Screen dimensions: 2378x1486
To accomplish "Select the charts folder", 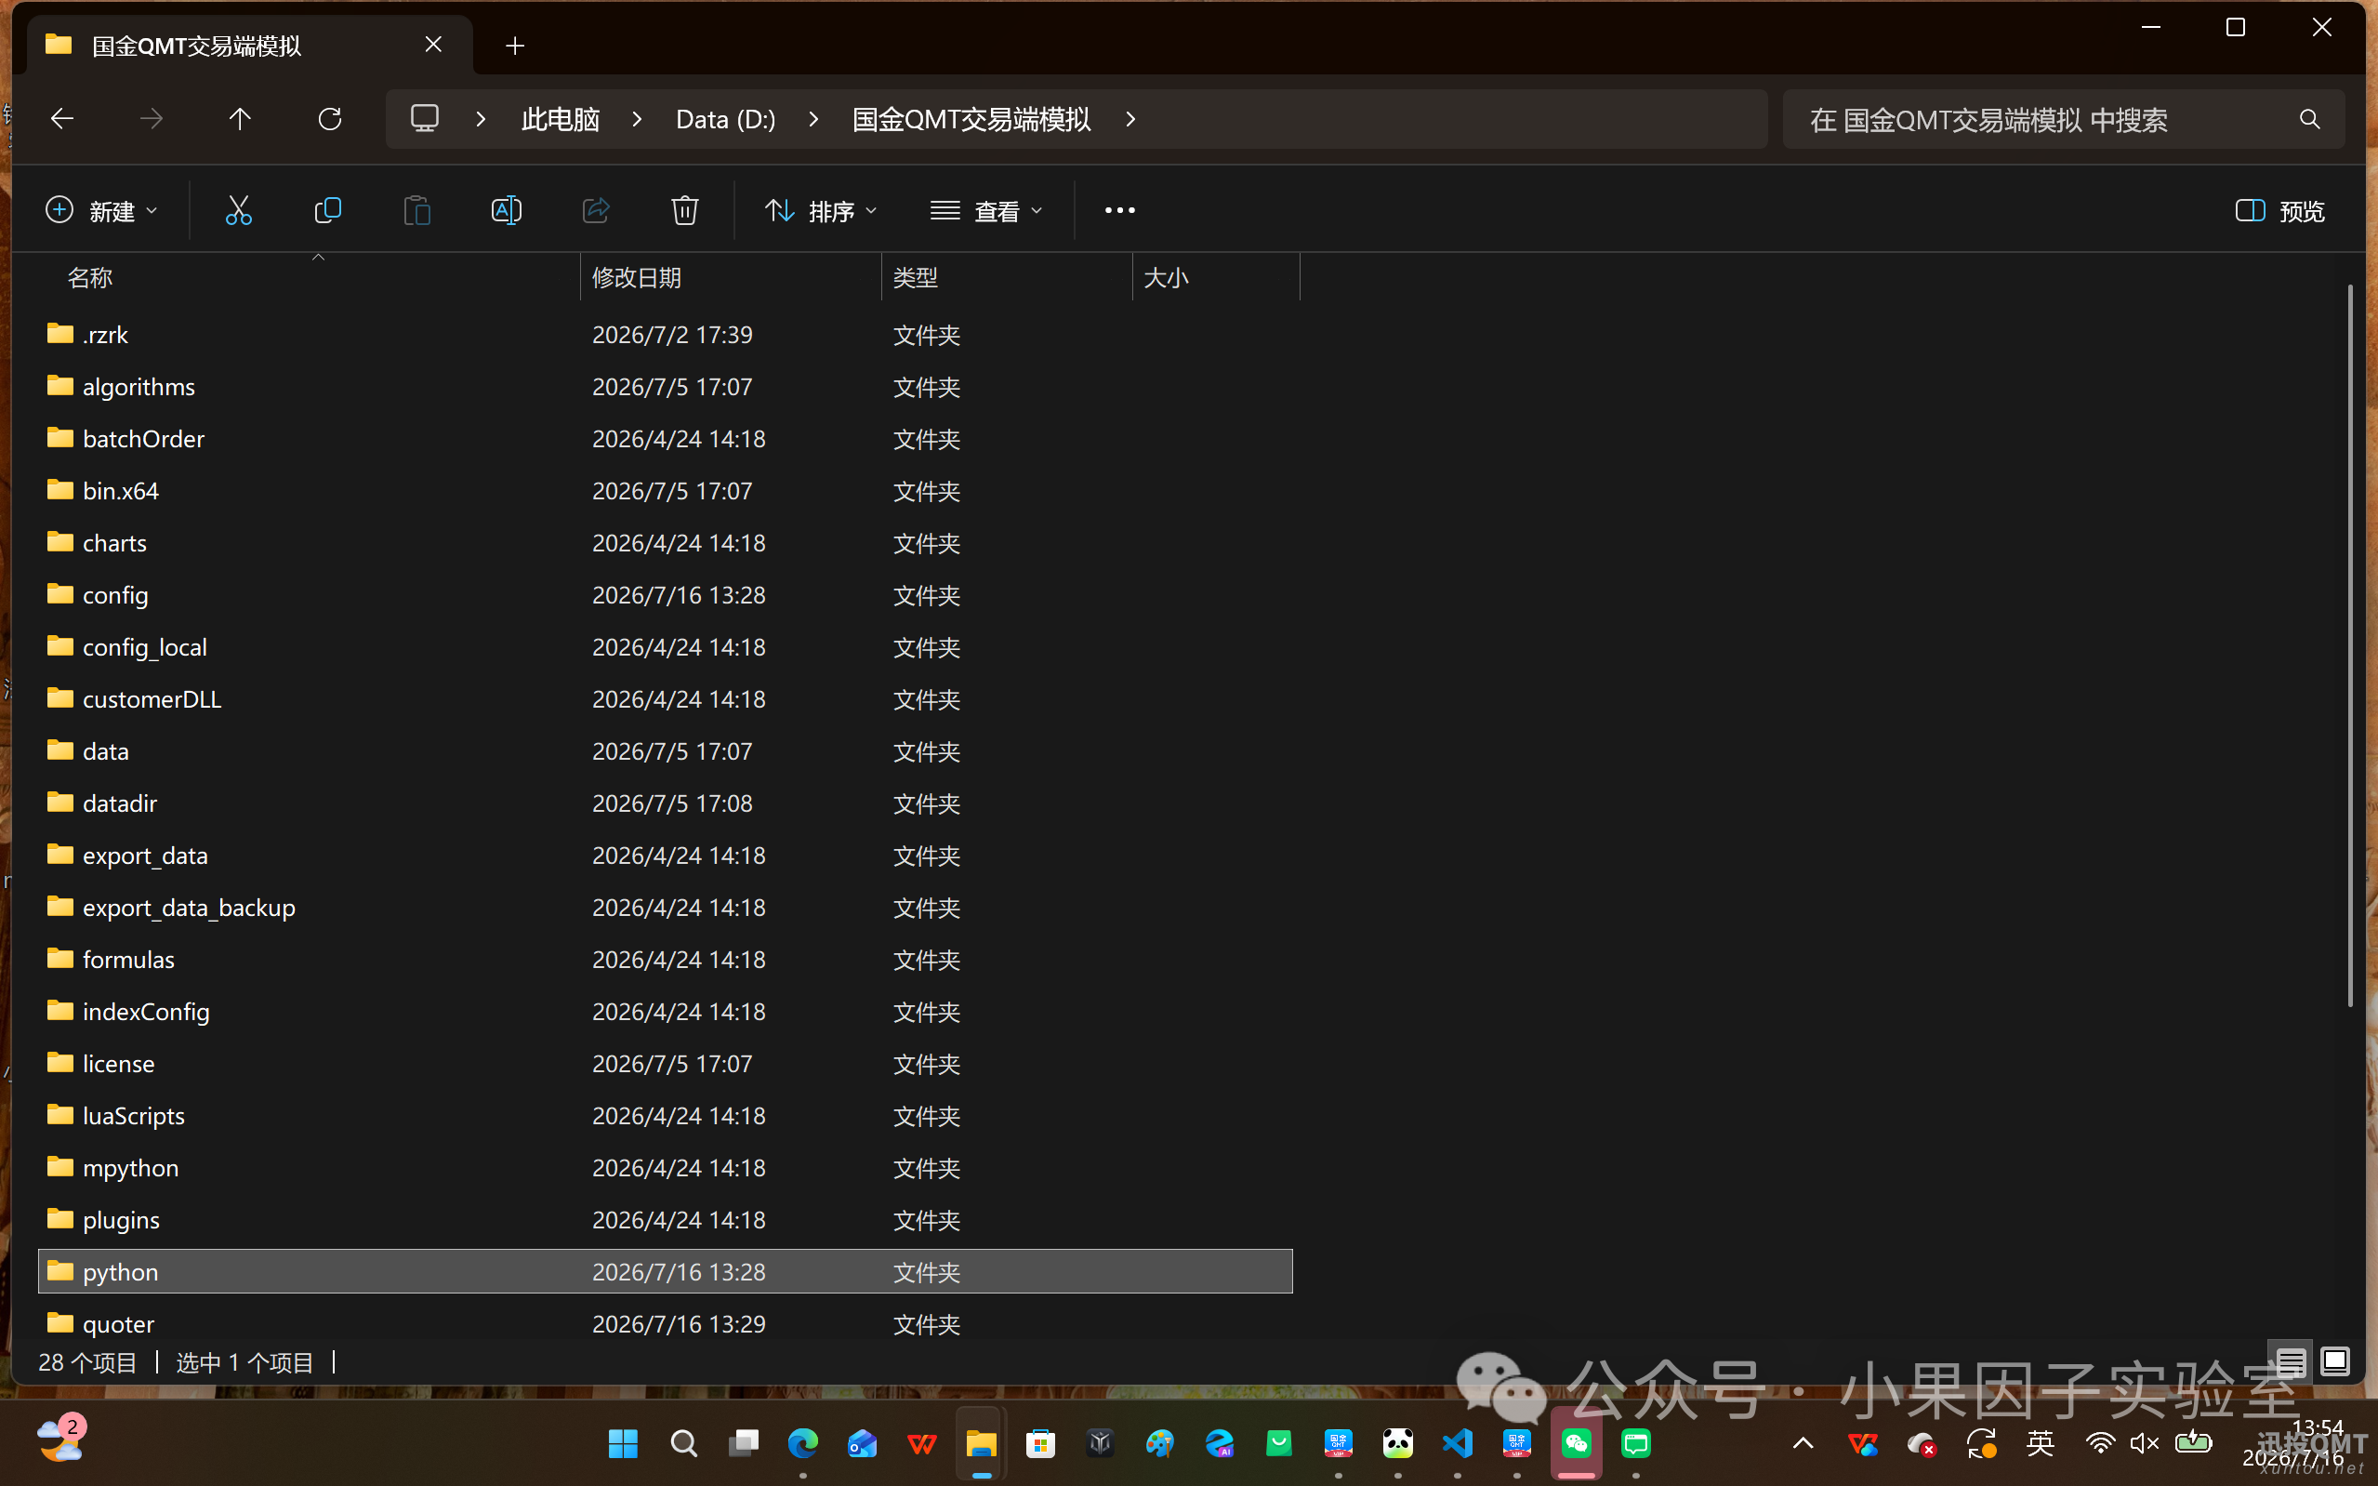I will coord(665,542).
